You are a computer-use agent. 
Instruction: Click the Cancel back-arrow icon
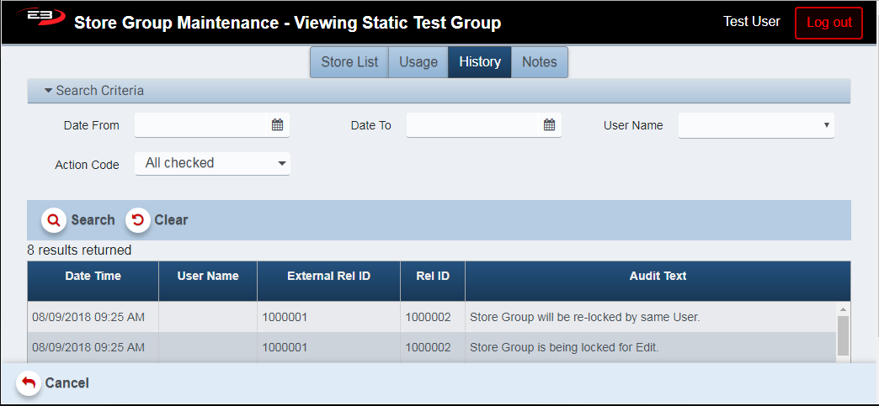point(29,383)
